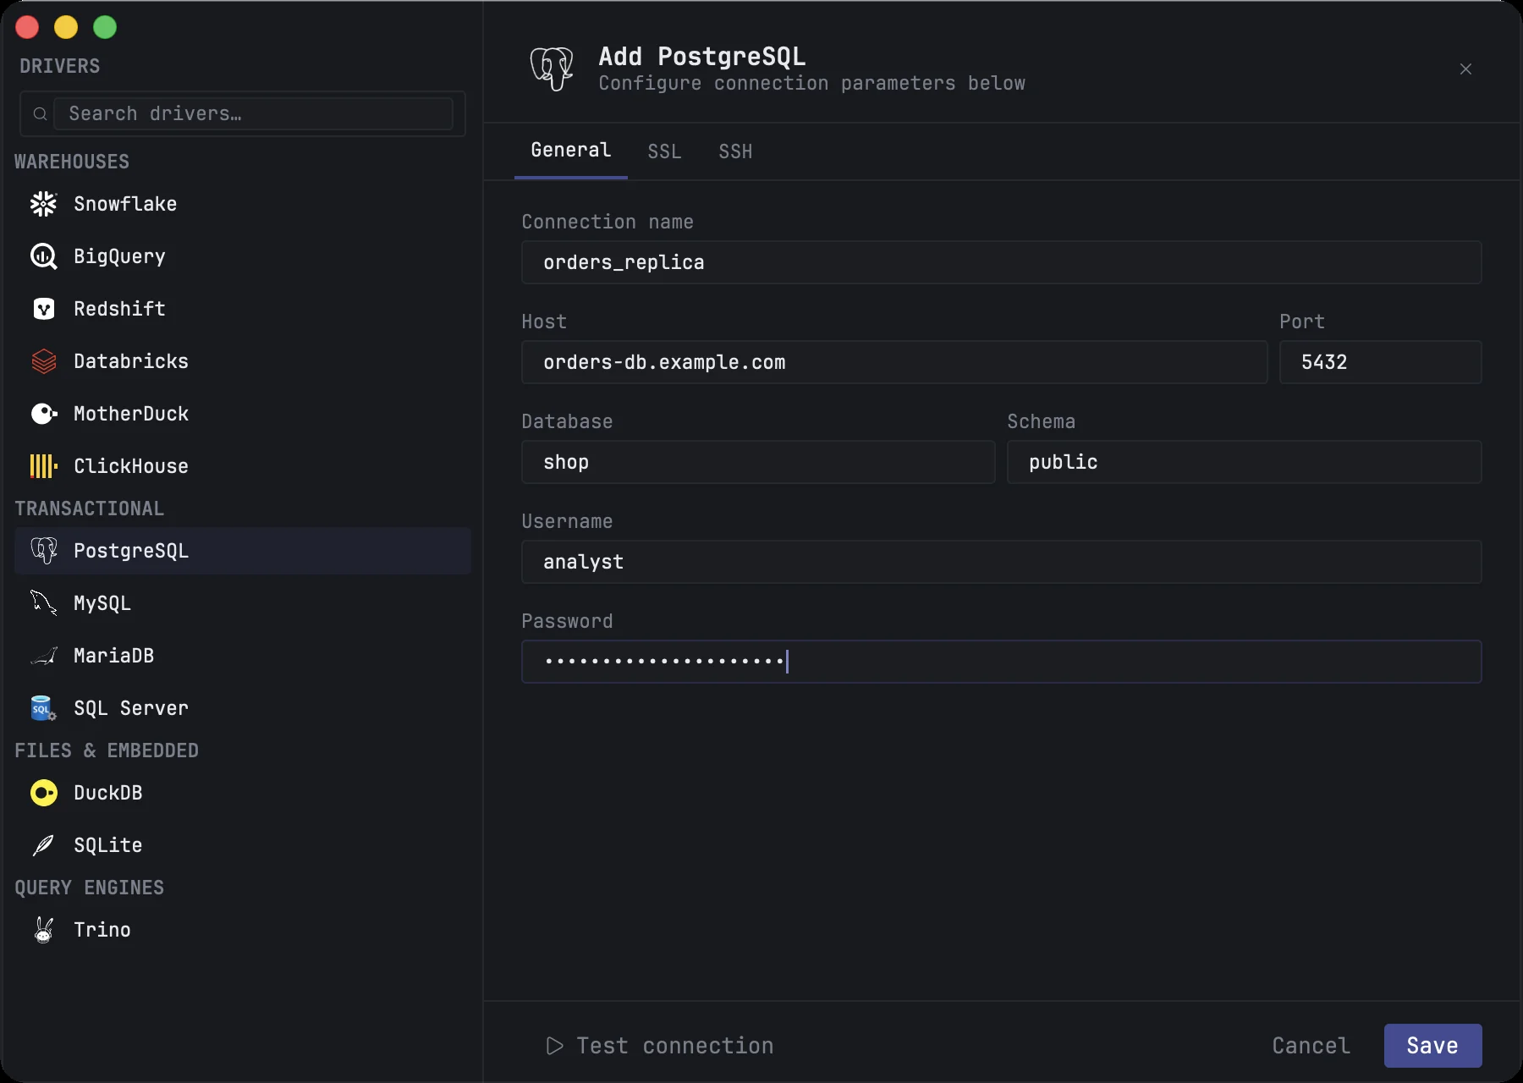Select the MariaDB driver label
The height and width of the screenshot is (1083, 1523).
pos(114,656)
